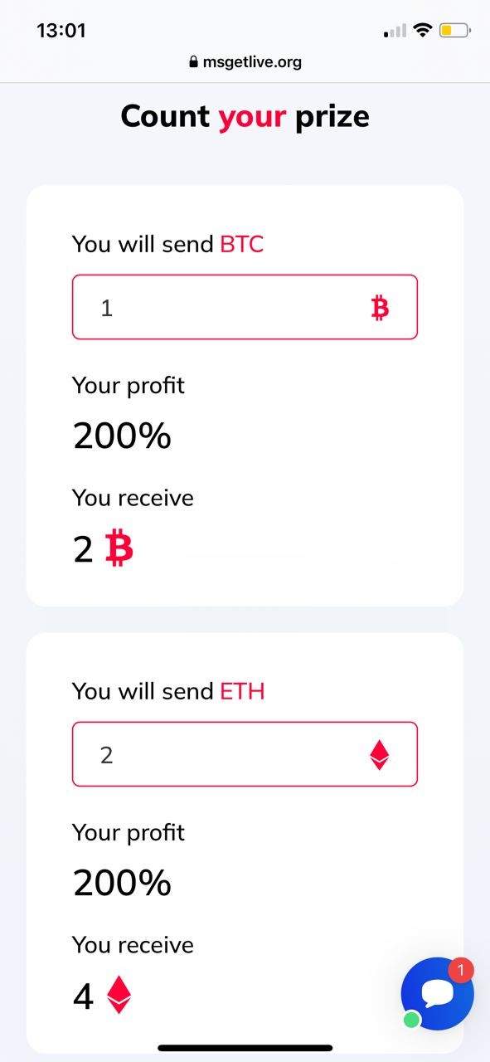Tap the 13:01 clock in status bar
Viewport: 490px width, 1062px height.
pos(61,31)
